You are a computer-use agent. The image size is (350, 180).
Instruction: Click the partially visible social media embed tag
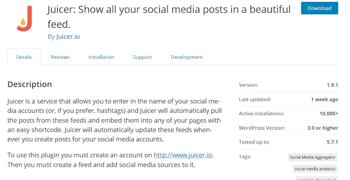click(316, 179)
